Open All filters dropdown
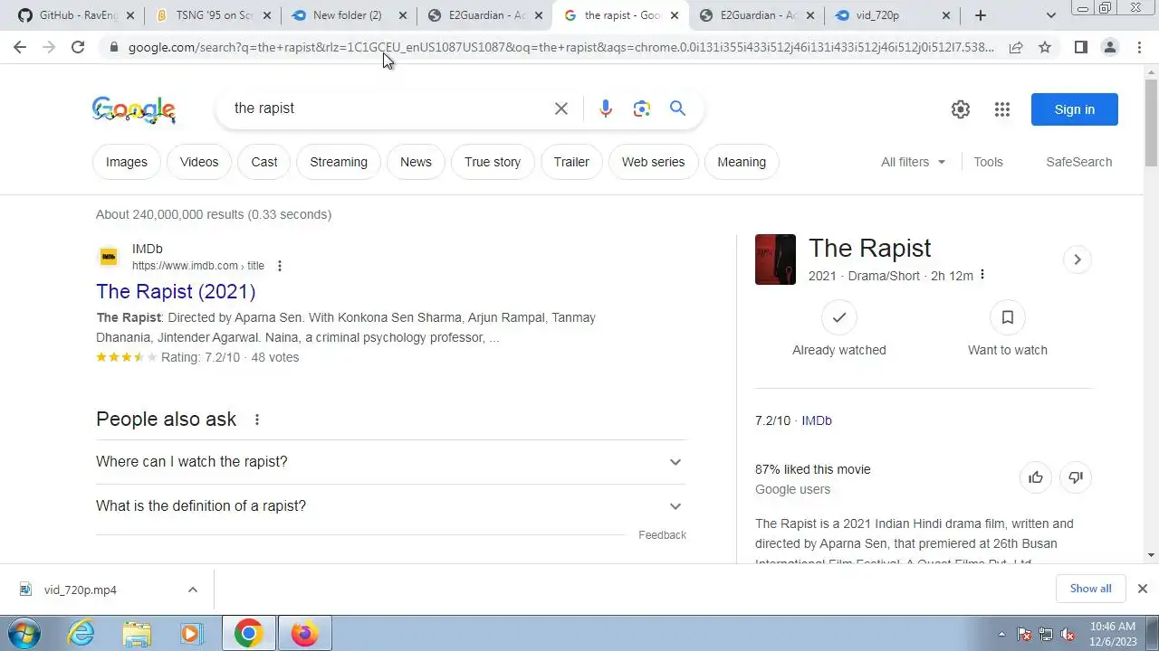 [913, 162]
